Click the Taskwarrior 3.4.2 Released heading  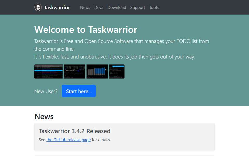click(x=74, y=131)
